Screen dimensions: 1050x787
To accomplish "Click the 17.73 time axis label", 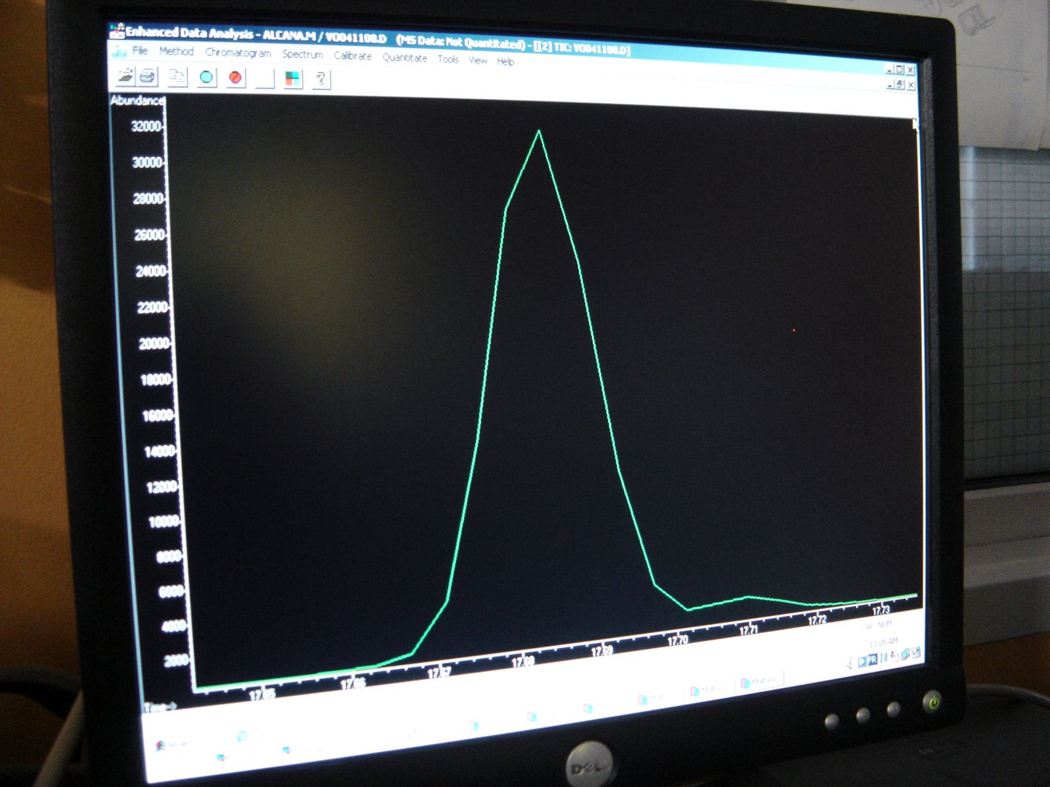I will point(881,610).
